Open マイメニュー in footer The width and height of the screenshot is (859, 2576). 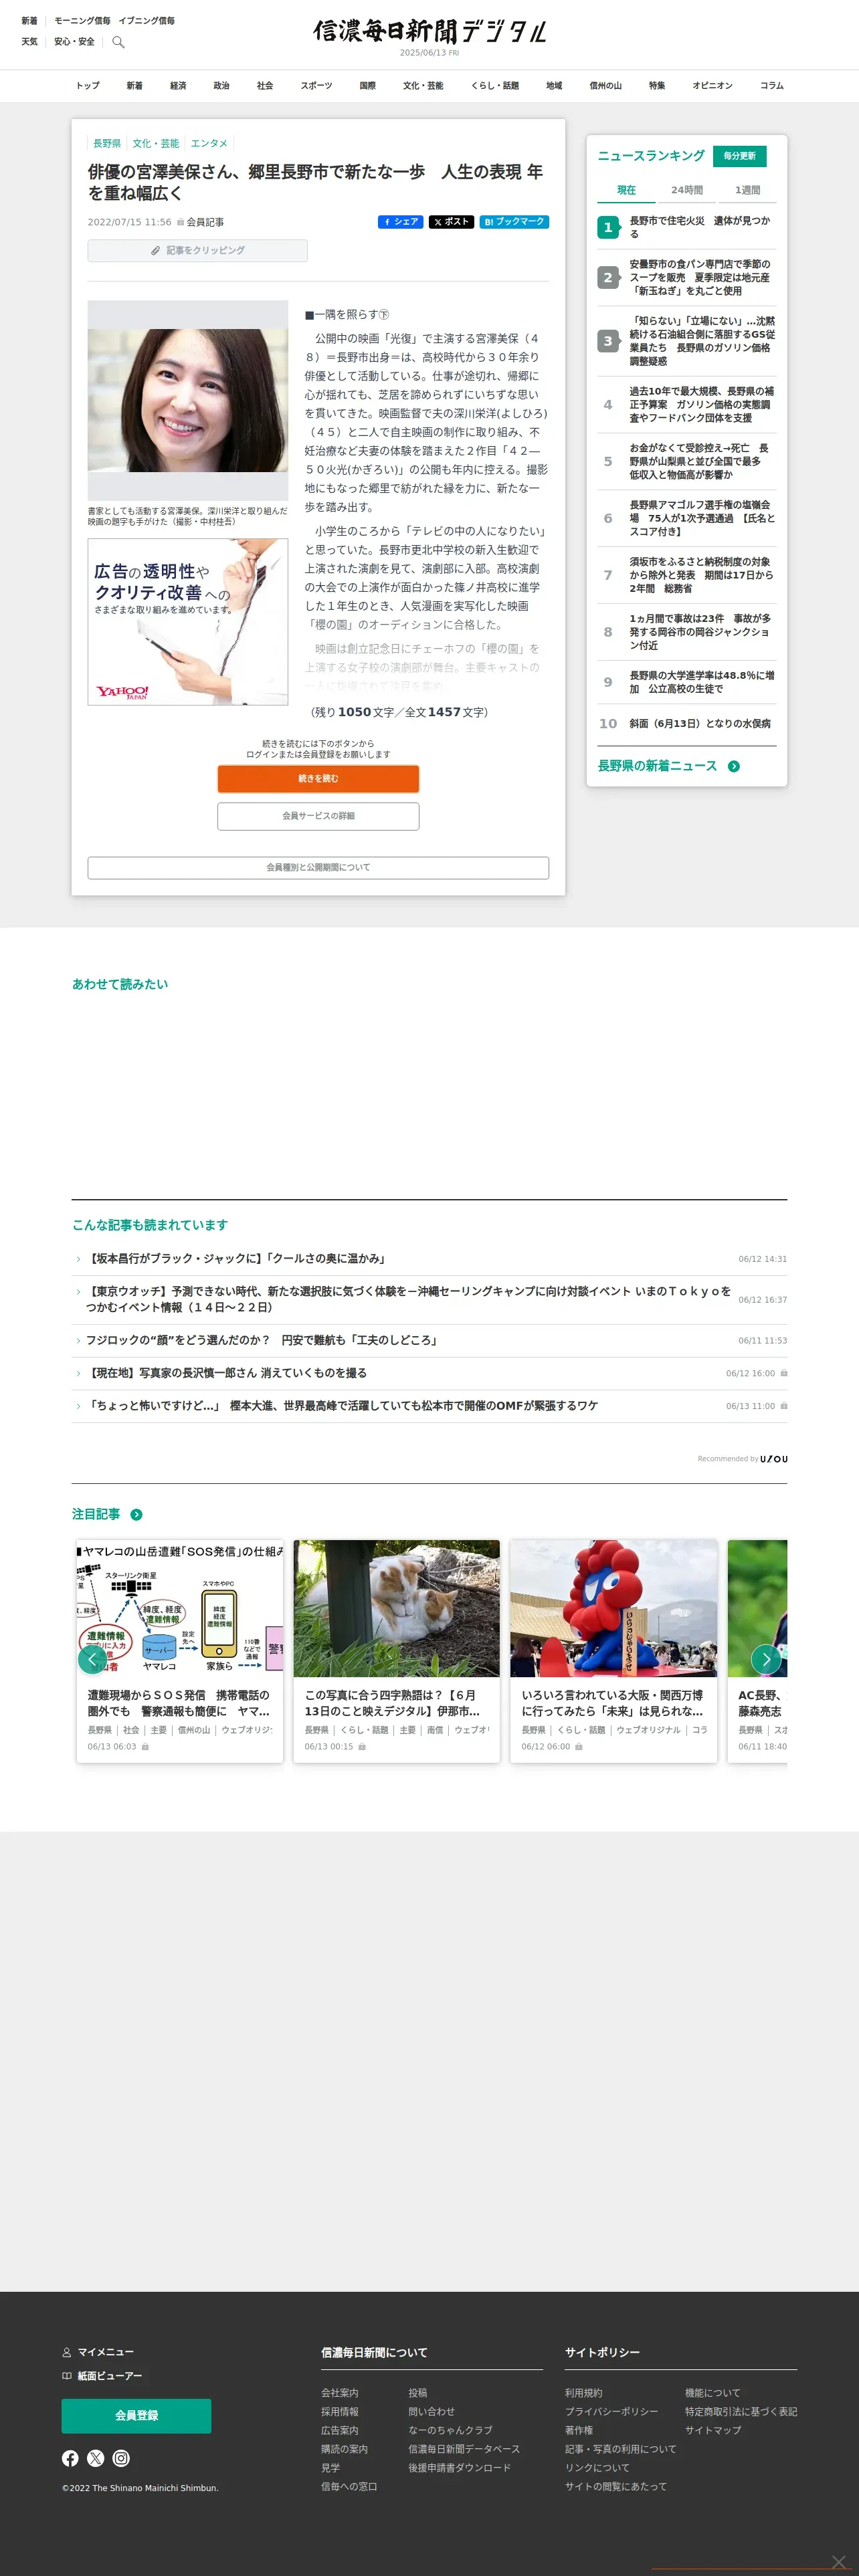[98, 2352]
